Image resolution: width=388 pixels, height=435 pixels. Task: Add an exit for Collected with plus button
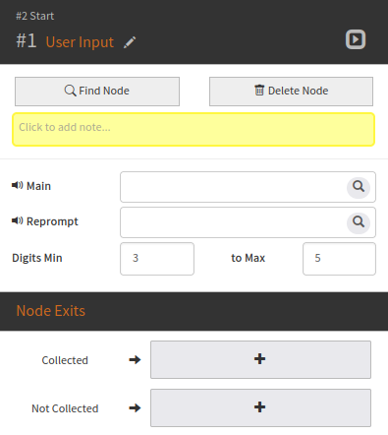tap(260, 359)
